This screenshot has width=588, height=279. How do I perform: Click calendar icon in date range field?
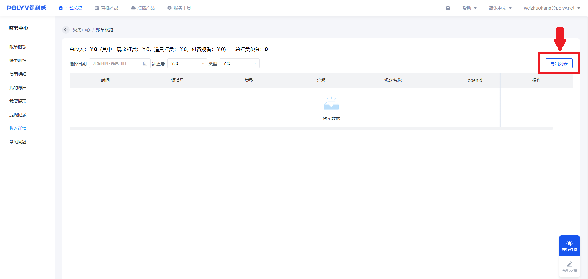(145, 63)
